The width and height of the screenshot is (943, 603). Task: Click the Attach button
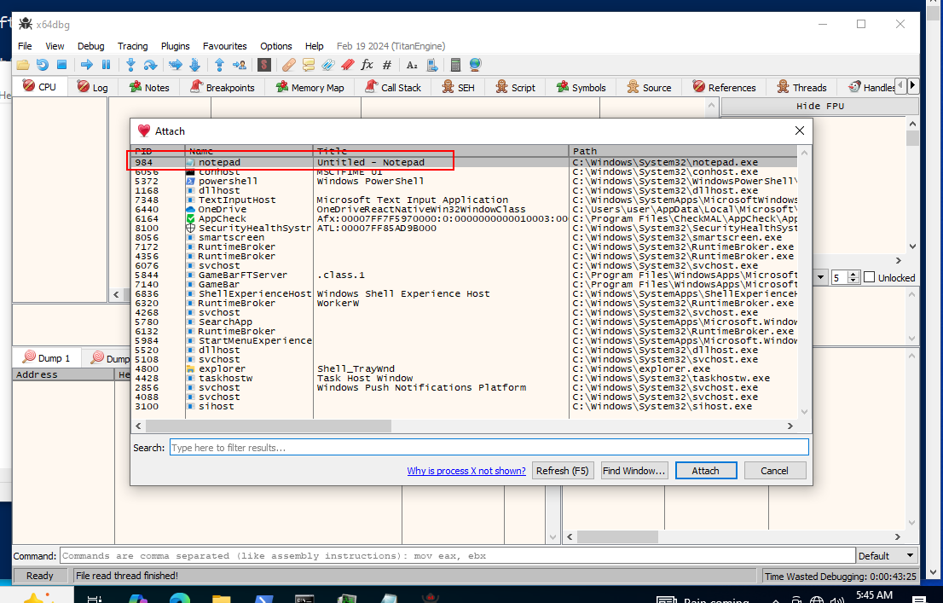coord(705,471)
